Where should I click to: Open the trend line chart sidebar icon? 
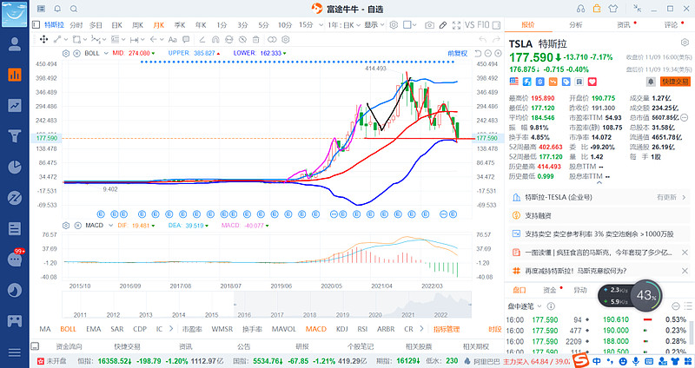15,105
